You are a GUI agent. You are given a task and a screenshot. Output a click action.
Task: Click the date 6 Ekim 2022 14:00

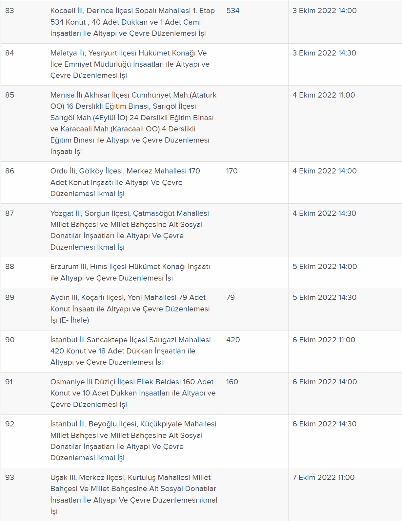tap(325, 382)
